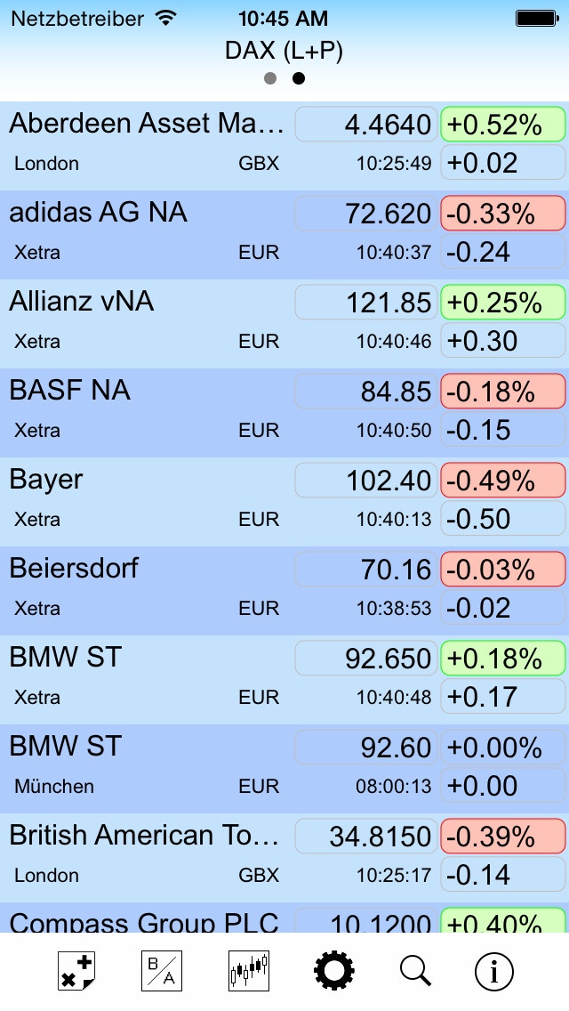Select the Beiersdorf list entry

pos(284,591)
